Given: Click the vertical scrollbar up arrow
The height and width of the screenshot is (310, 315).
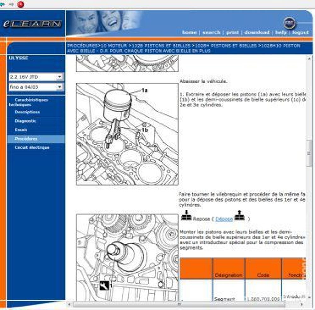Looking at the screenshot, I should (309, 59).
